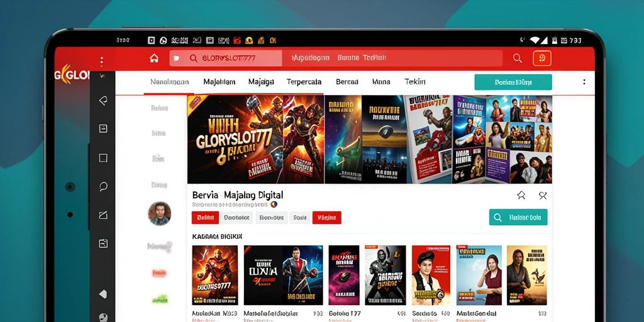644x322 pixels.
Task: Open the red cover with mustached man in cap
Action: [x=431, y=275]
